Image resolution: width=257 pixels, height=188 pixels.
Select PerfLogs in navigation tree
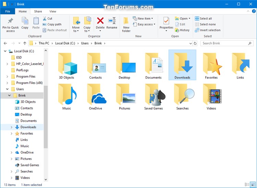point(22,70)
